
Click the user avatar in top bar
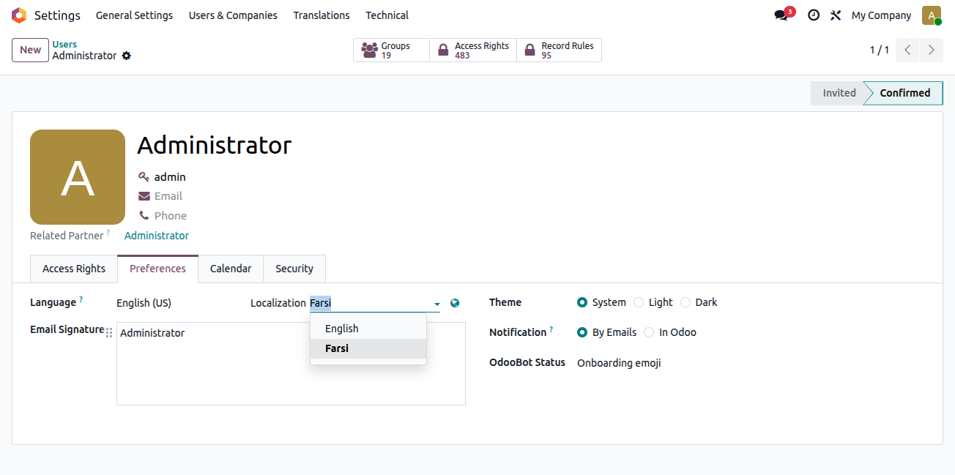pos(932,15)
